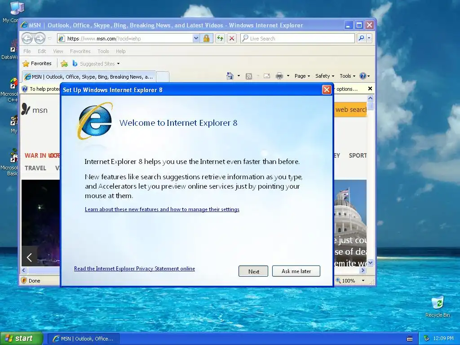The height and width of the screenshot is (345, 460).
Task: Click vertical scrollbar down arrow
Action: coord(370,262)
